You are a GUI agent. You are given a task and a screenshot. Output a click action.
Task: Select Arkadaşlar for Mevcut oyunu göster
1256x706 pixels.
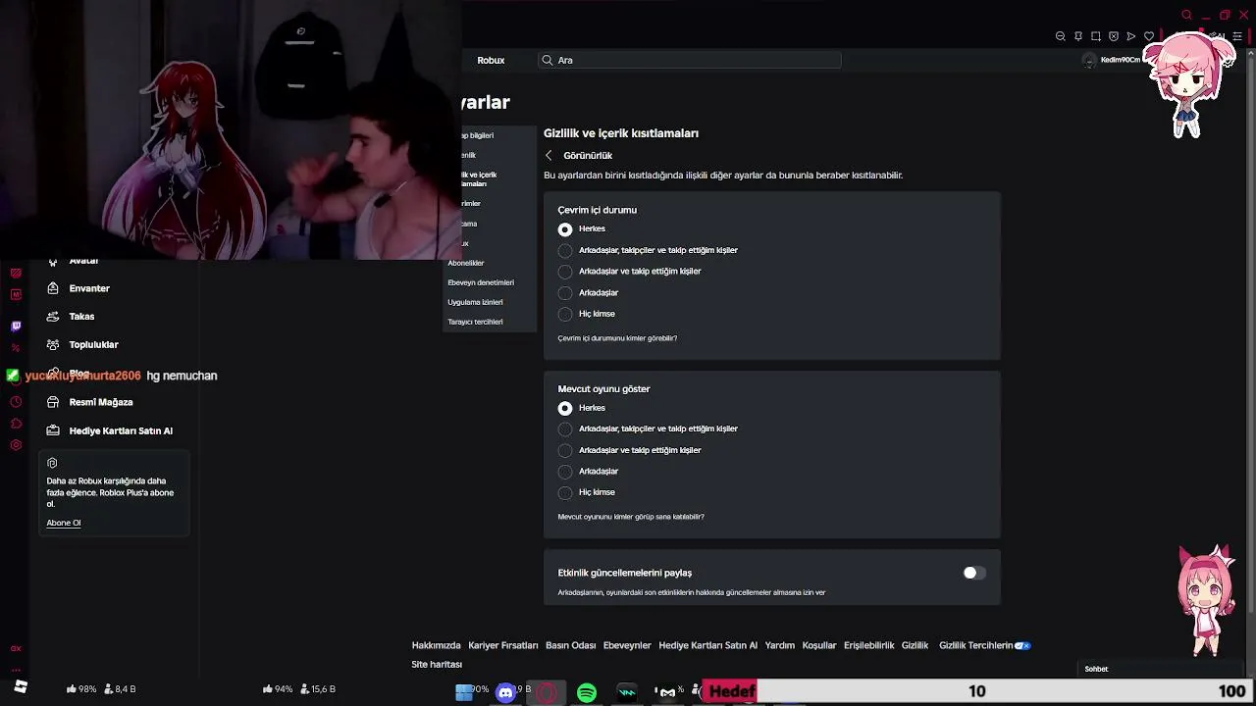click(565, 472)
